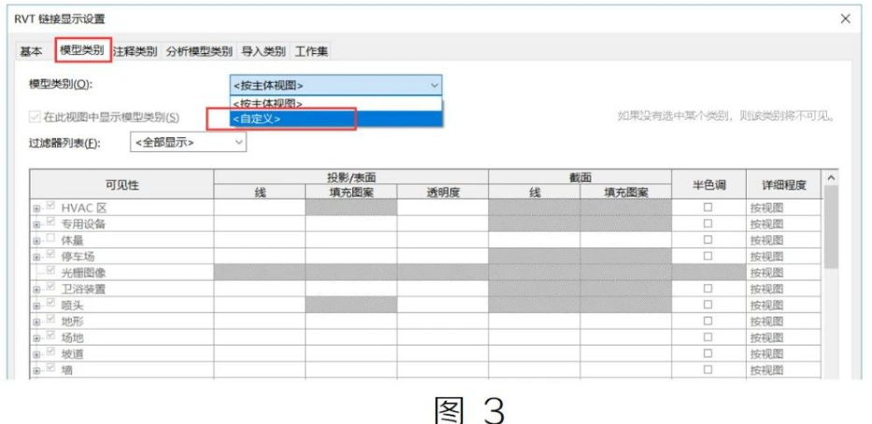
Task: Expand the 墙 category
Action: [x=36, y=370]
